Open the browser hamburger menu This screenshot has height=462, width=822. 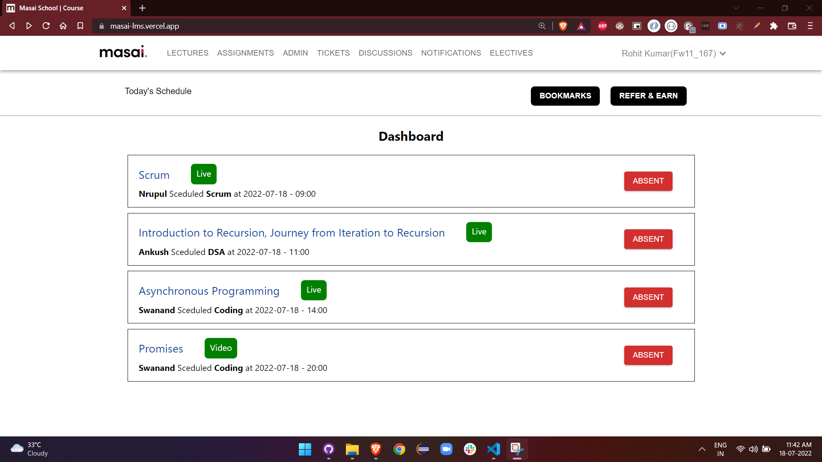[810, 26]
